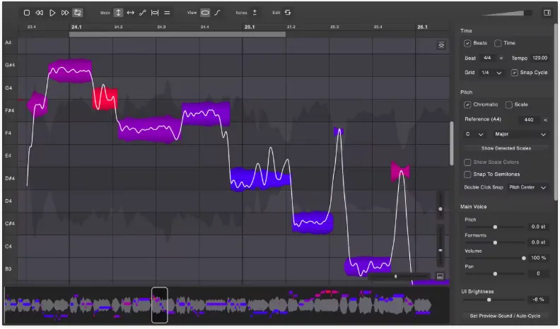Select the magenta note blob at G#4
Viewport: 560px width, 329px height.
(x=71, y=71)
